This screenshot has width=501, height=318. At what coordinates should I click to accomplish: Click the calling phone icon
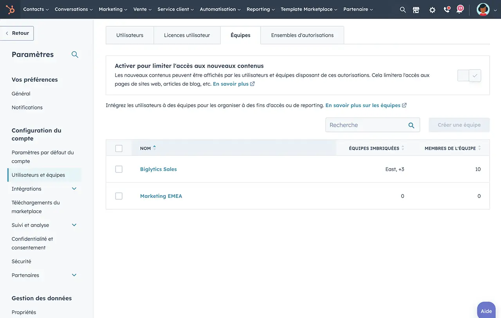[446, 10]
